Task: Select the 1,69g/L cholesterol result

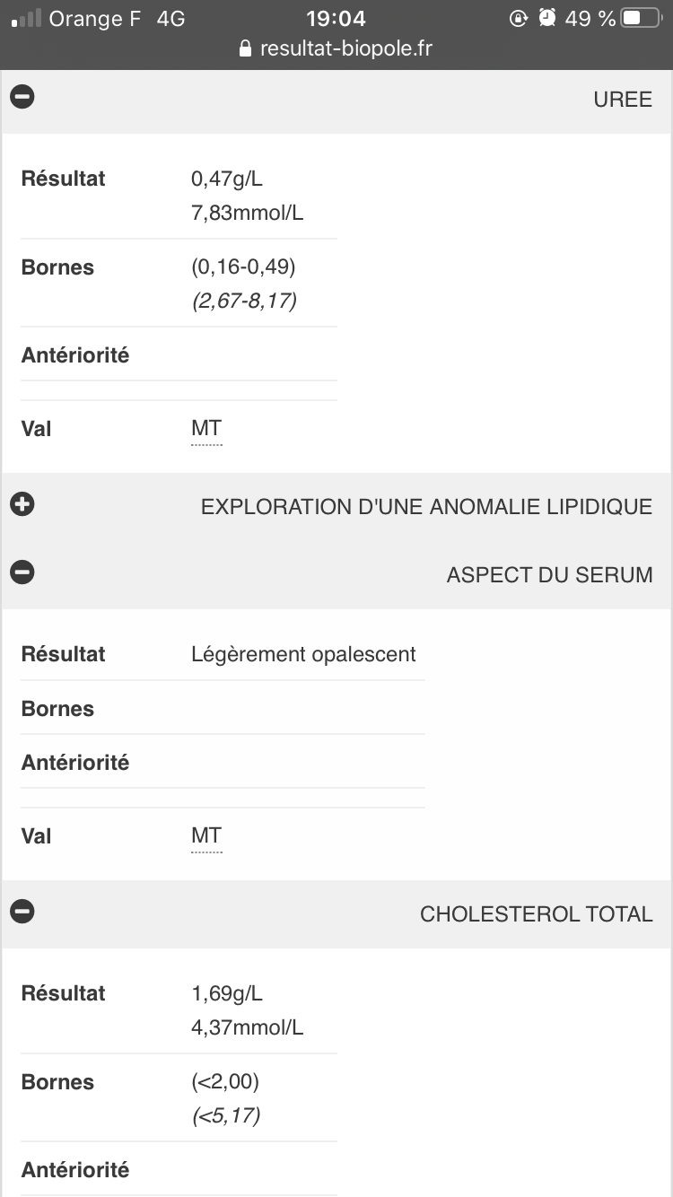Action: click(x=227, y=993)
